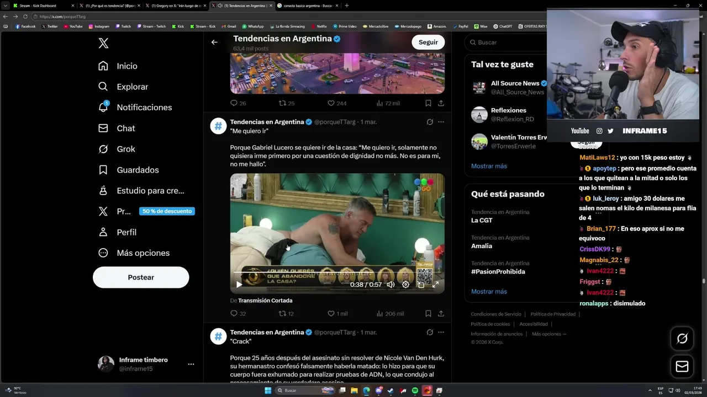Open three-dot menu on "Crack" post
The height and width of the screenshot is (397, 707).
[x=441, y=332]
